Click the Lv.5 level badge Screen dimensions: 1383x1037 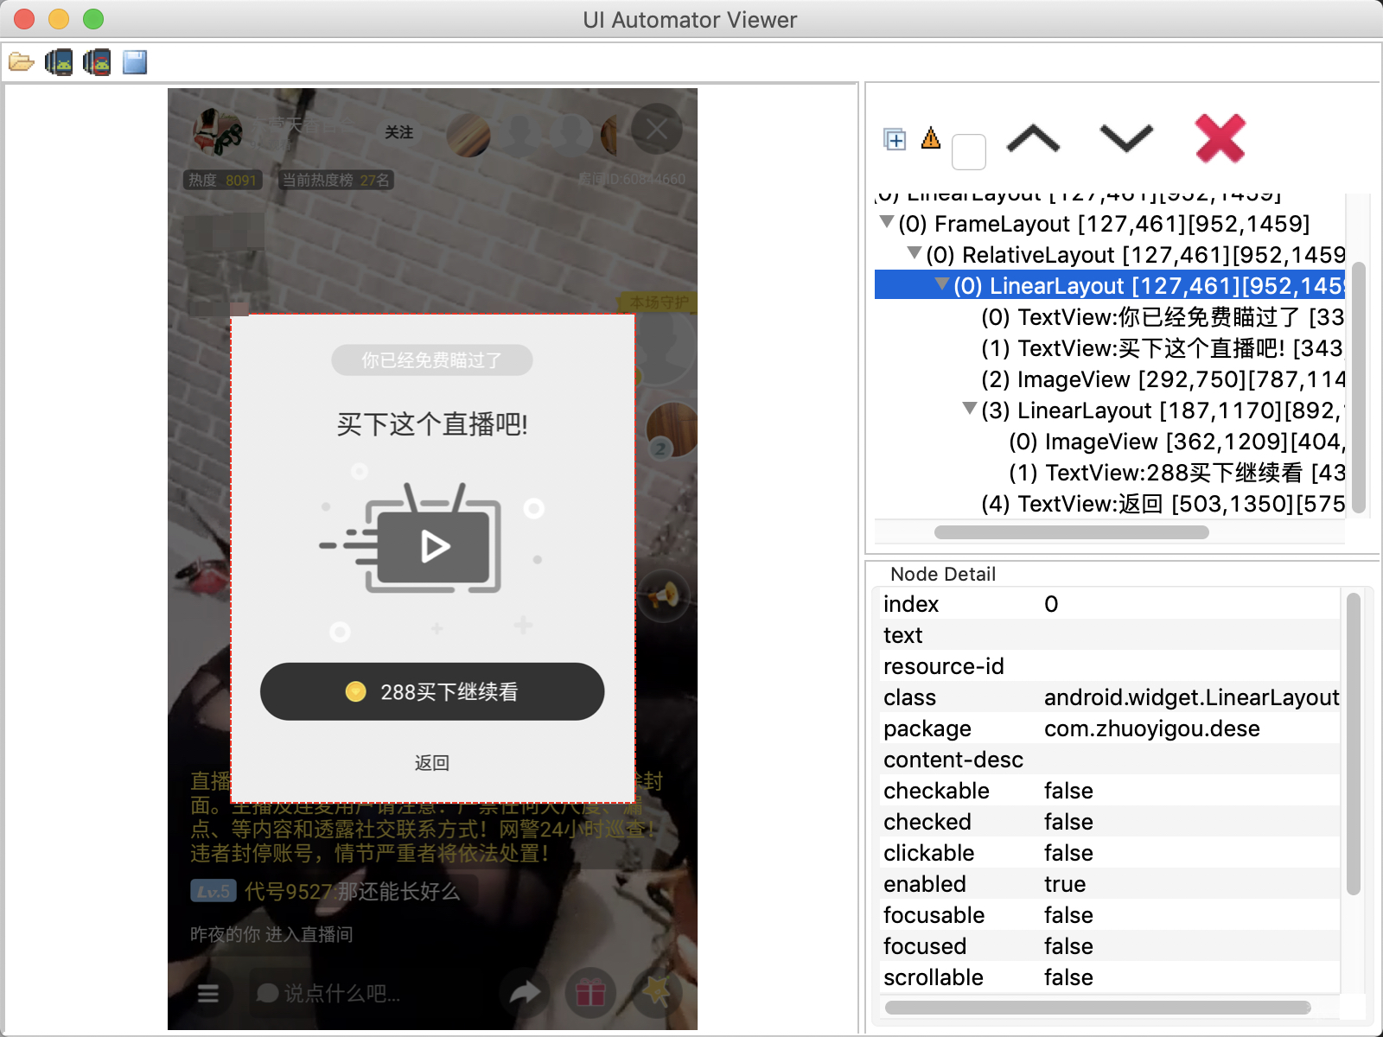pos(213,891)
